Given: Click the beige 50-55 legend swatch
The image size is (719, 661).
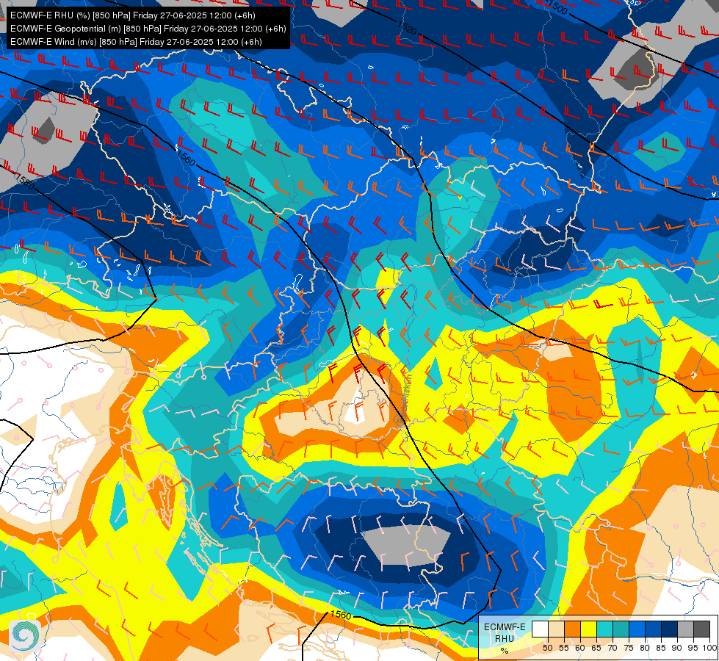Looking at the screenshot, I should tap(556, 629).
